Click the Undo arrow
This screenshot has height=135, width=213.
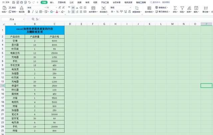[29, 2]
